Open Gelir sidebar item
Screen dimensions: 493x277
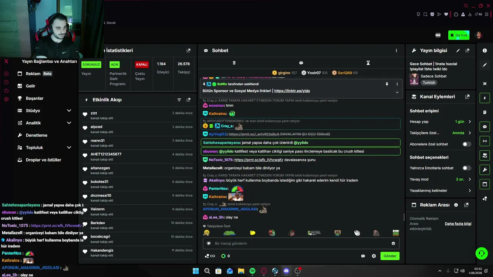[27, 86]
